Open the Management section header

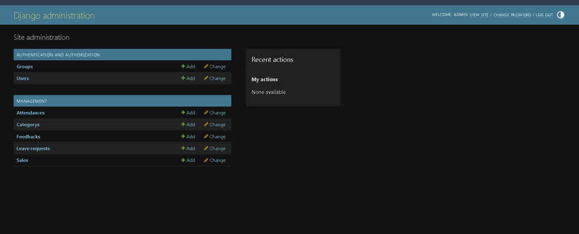point(32,101)
